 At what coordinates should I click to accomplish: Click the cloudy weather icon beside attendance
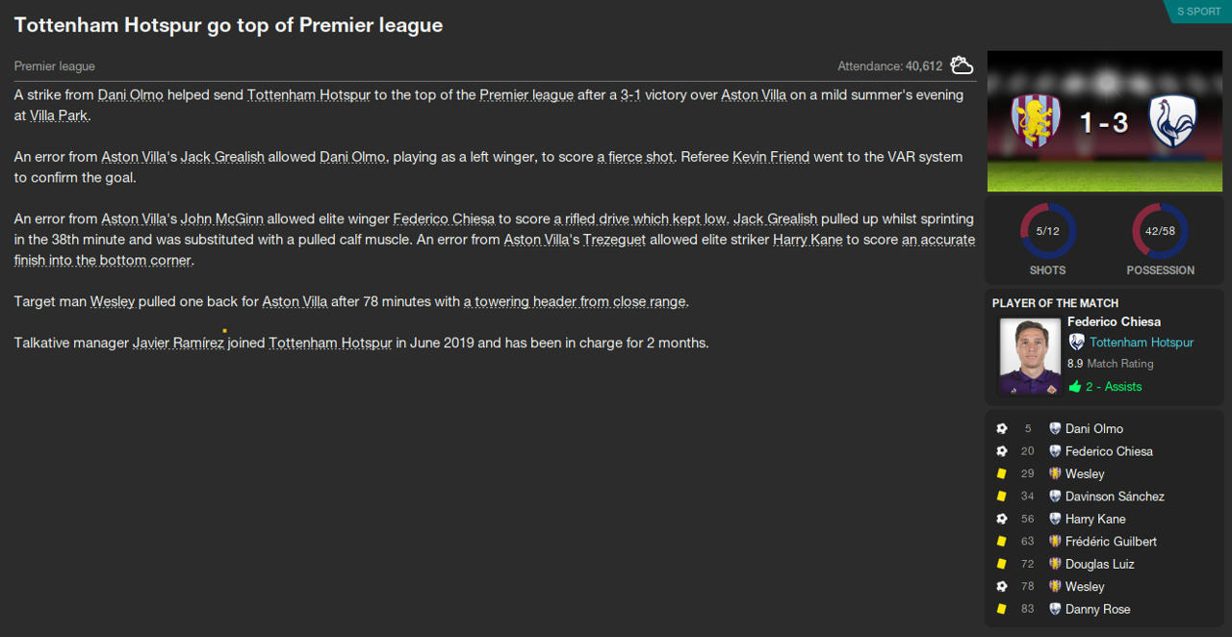[x=962, y=65]
